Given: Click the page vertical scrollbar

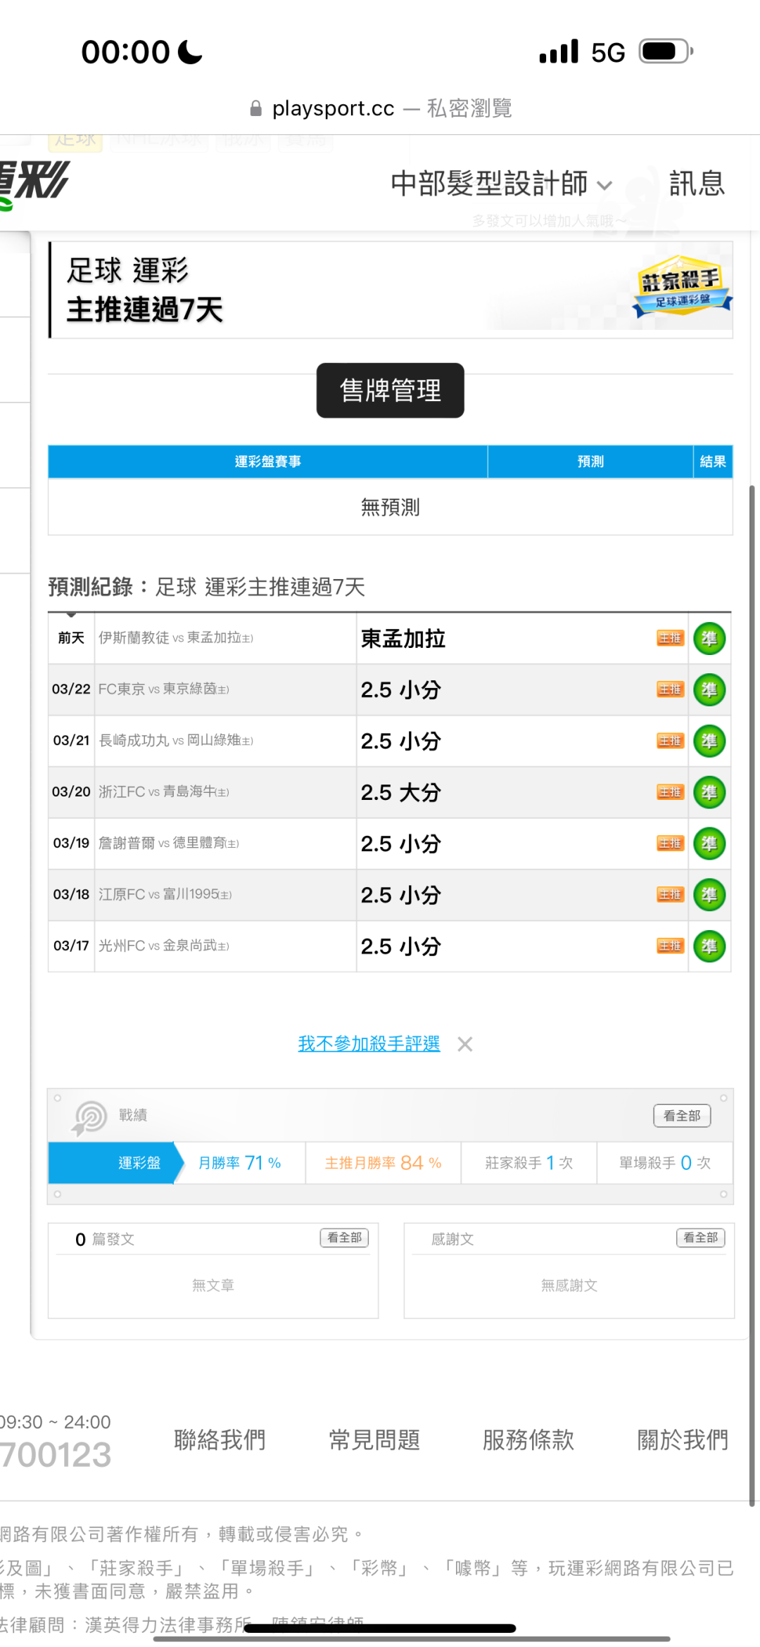Looking at the screenshot, I should (x=752, y=985).
